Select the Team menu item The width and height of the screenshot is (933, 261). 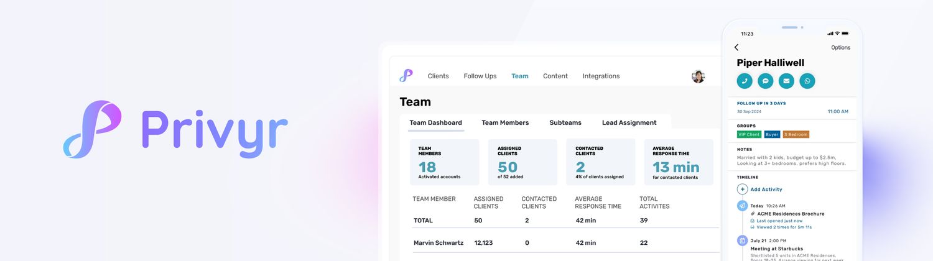(x=520, y=76)
